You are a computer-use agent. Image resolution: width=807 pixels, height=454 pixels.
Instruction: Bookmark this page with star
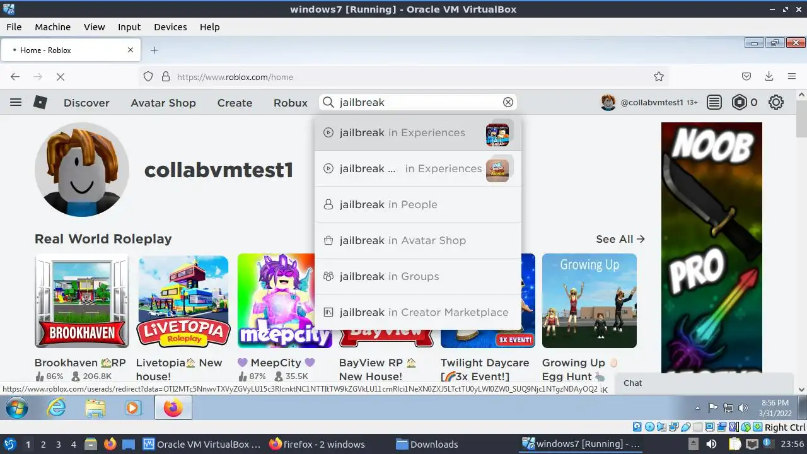pos(659,76)
